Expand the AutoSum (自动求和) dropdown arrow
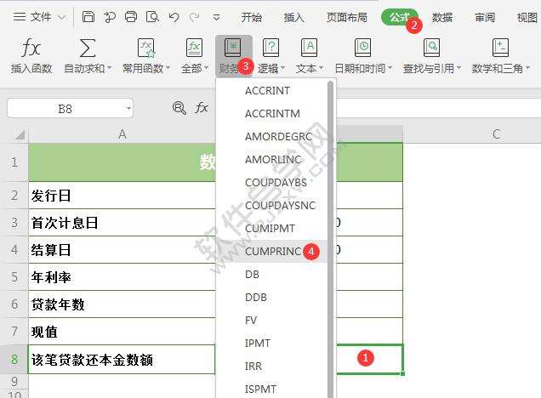Screen dimensions: 541x398 [110, 68]
